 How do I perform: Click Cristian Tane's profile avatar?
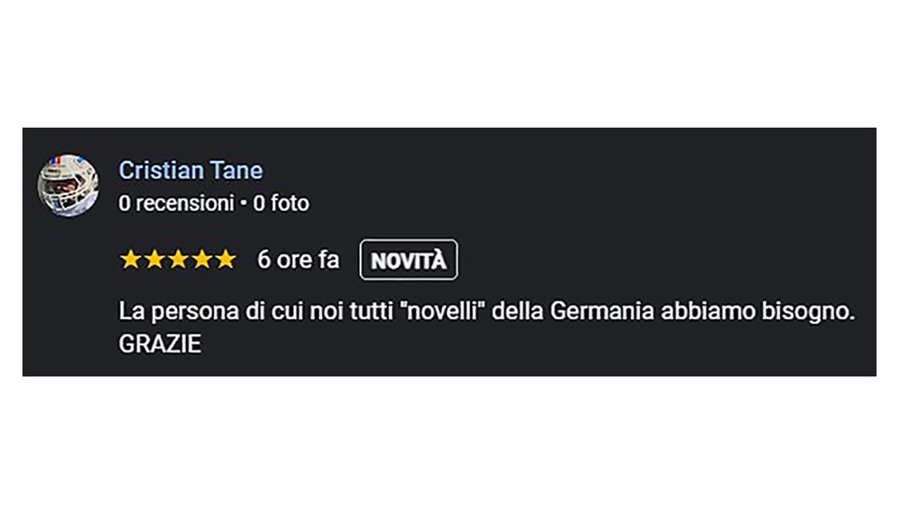tap(67, 185)
